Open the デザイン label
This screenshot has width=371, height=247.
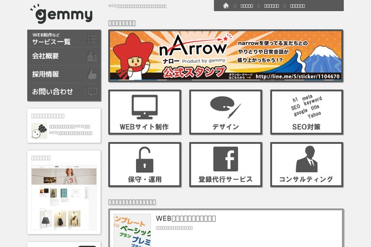pos(226,127)
